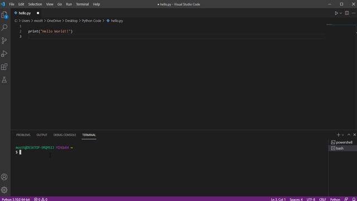Create a new terminal with plus icon
Image resolution: width=357 pixels, height=201 pixels.
(339, 135)
